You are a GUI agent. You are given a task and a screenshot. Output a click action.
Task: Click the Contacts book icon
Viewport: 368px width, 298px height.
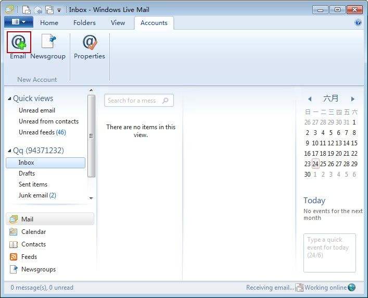click(14, 244)
